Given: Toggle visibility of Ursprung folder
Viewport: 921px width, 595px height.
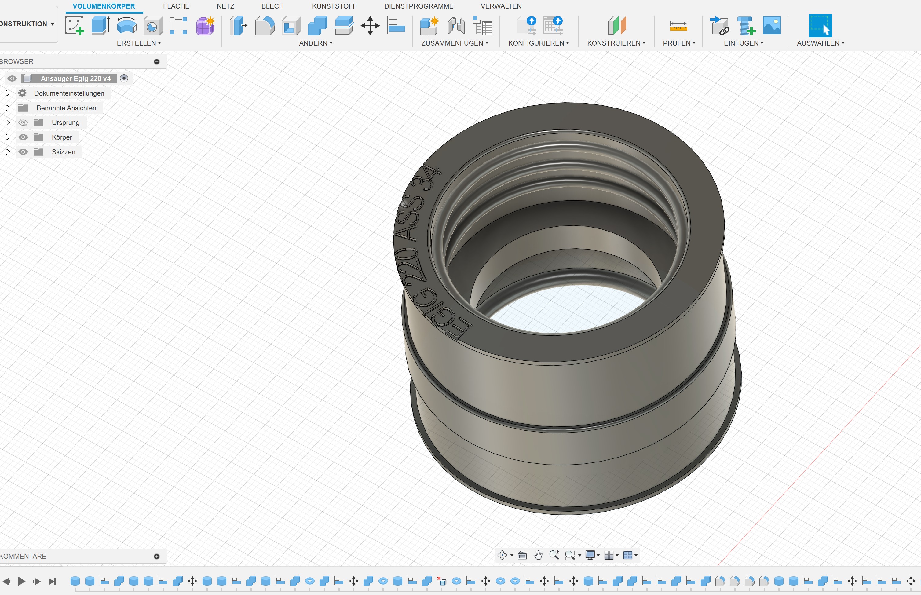Looking at the screenshot, I should 23,122.
